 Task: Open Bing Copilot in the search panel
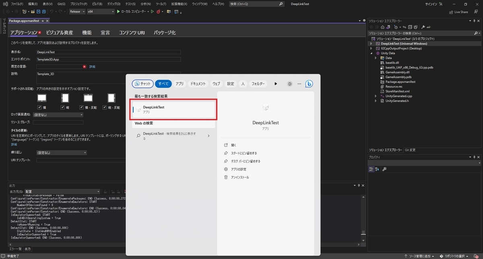309,84
